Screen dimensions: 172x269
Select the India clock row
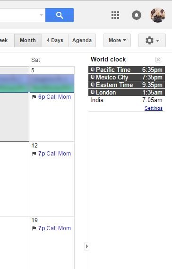(127, 100)
